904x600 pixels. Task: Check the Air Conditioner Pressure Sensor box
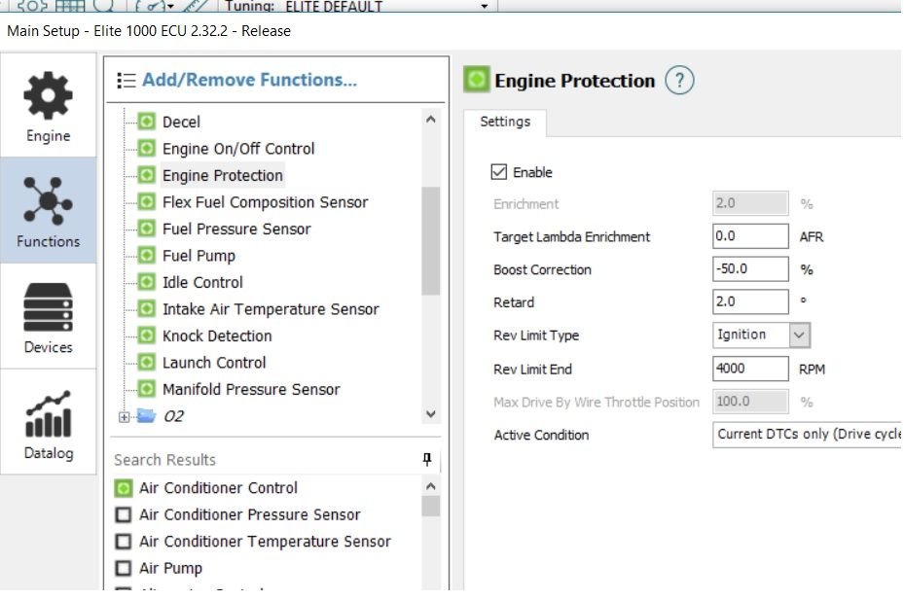point(124,514)
